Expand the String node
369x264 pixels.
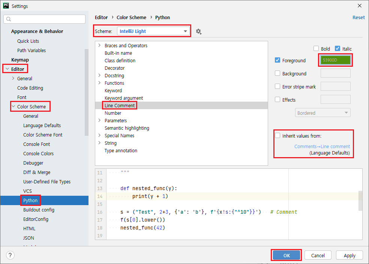click(99, 143)
